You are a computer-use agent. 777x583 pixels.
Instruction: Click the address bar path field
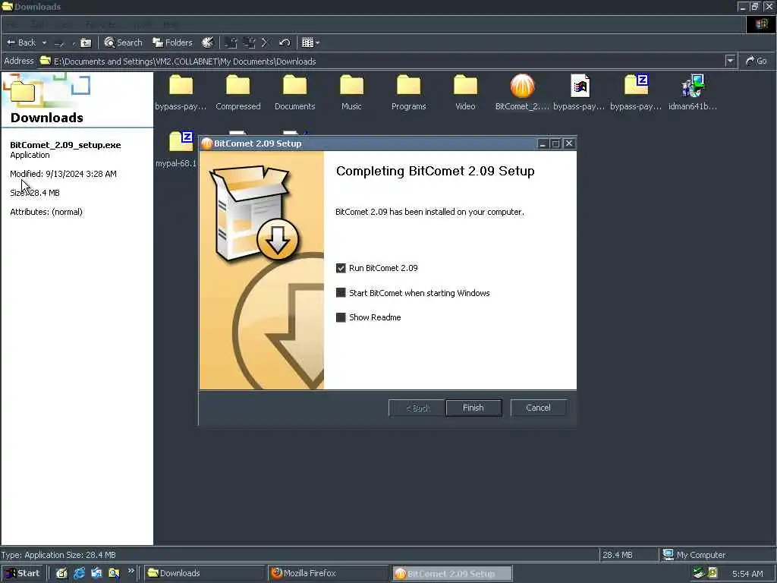pos(382,61)
